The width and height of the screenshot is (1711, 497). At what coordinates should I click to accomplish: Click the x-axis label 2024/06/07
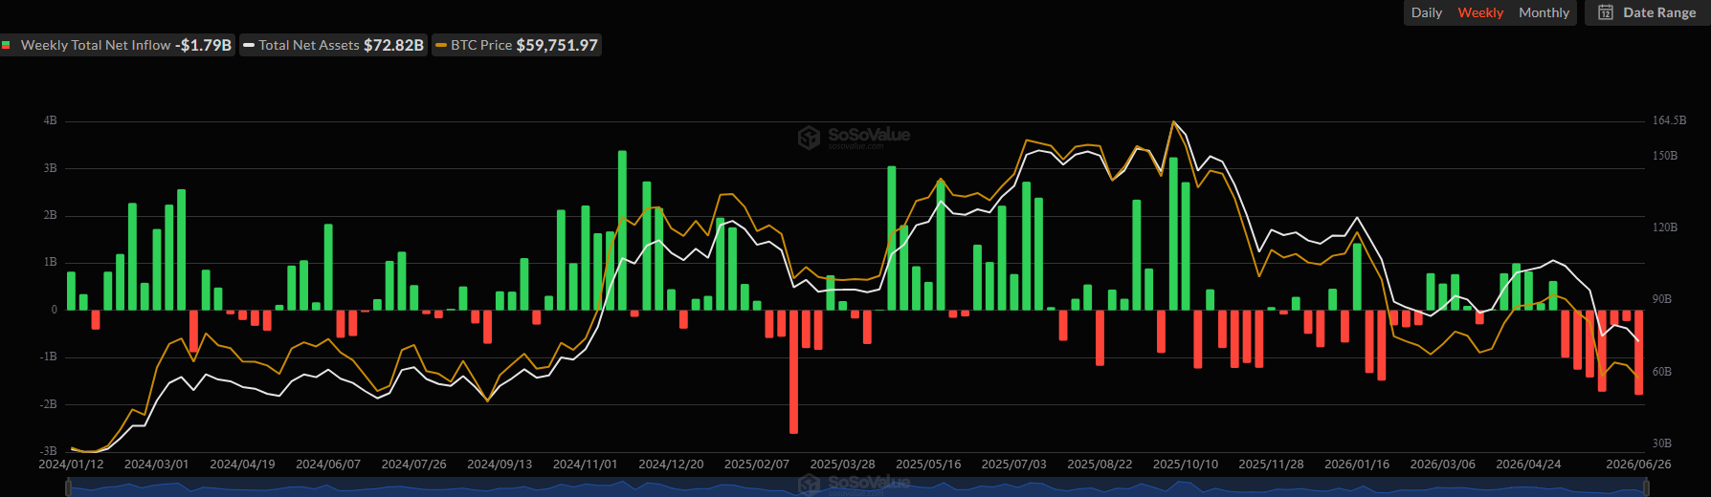(x=328, y=464)
